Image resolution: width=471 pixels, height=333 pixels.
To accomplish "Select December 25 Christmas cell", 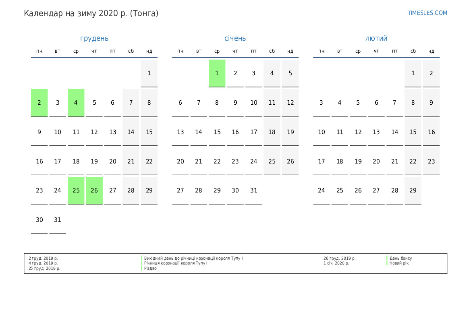I will (76, 190).
